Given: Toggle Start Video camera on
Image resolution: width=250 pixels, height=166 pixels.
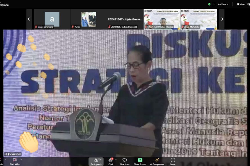Looking at the screenshot, I should 15,161.
